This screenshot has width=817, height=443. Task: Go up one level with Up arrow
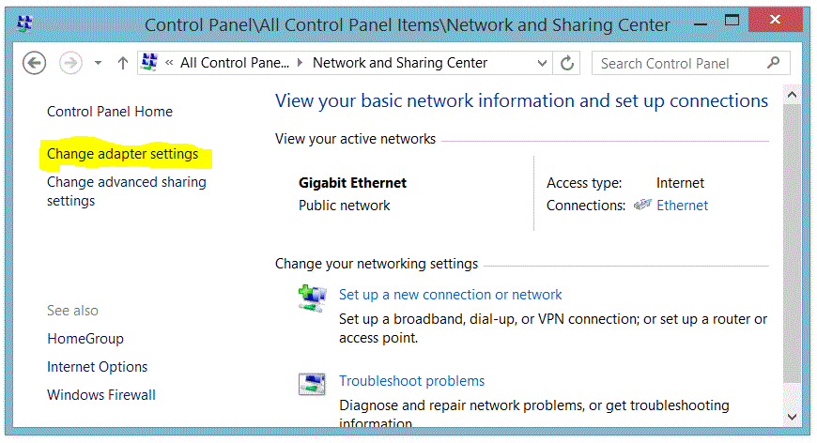(x=122, y=63)
